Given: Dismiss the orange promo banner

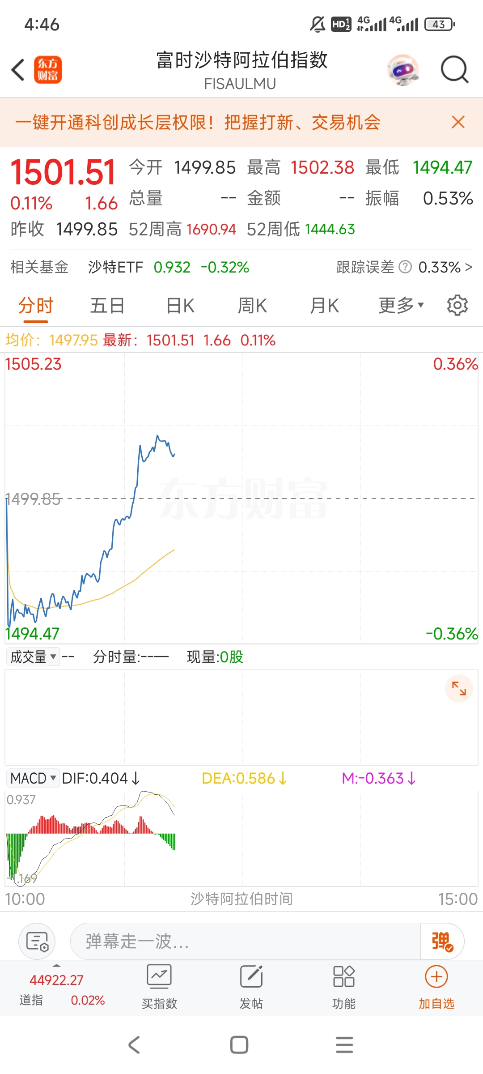Looking at the screenshot, I should point(458,122).
